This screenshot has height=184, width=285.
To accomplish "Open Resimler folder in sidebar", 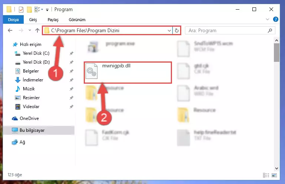I will [27, 98].
